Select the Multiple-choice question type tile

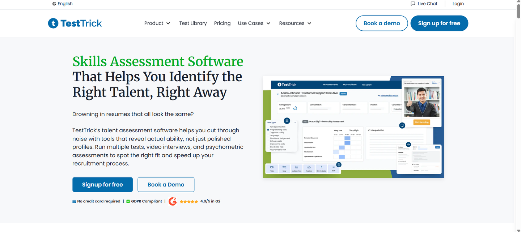(x=297, y=168)
